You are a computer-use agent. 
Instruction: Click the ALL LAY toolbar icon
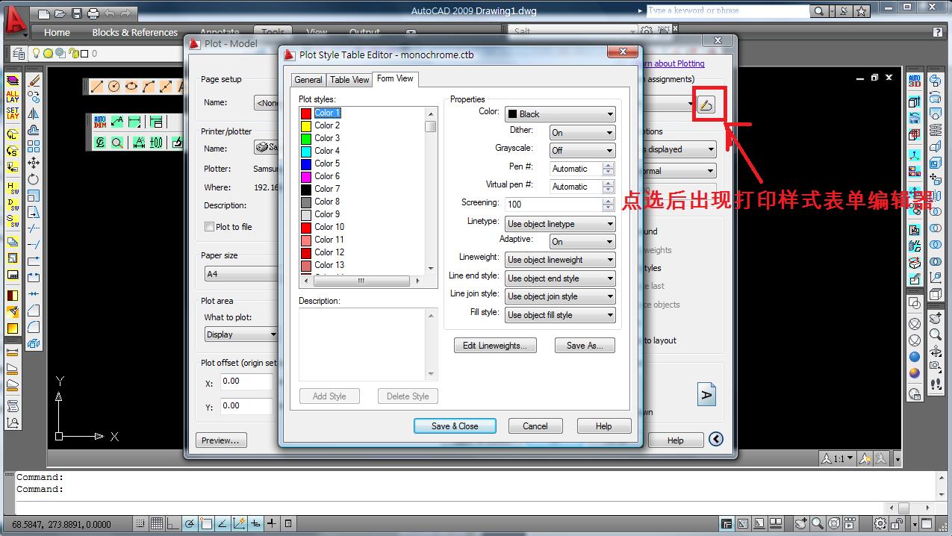[13, 96]
